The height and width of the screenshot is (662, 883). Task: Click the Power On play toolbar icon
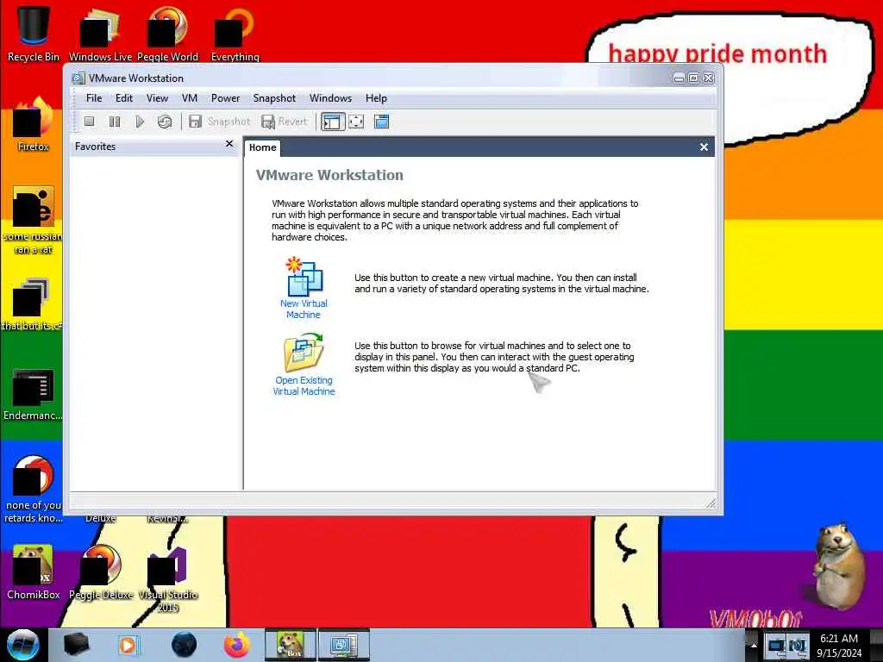140,121
